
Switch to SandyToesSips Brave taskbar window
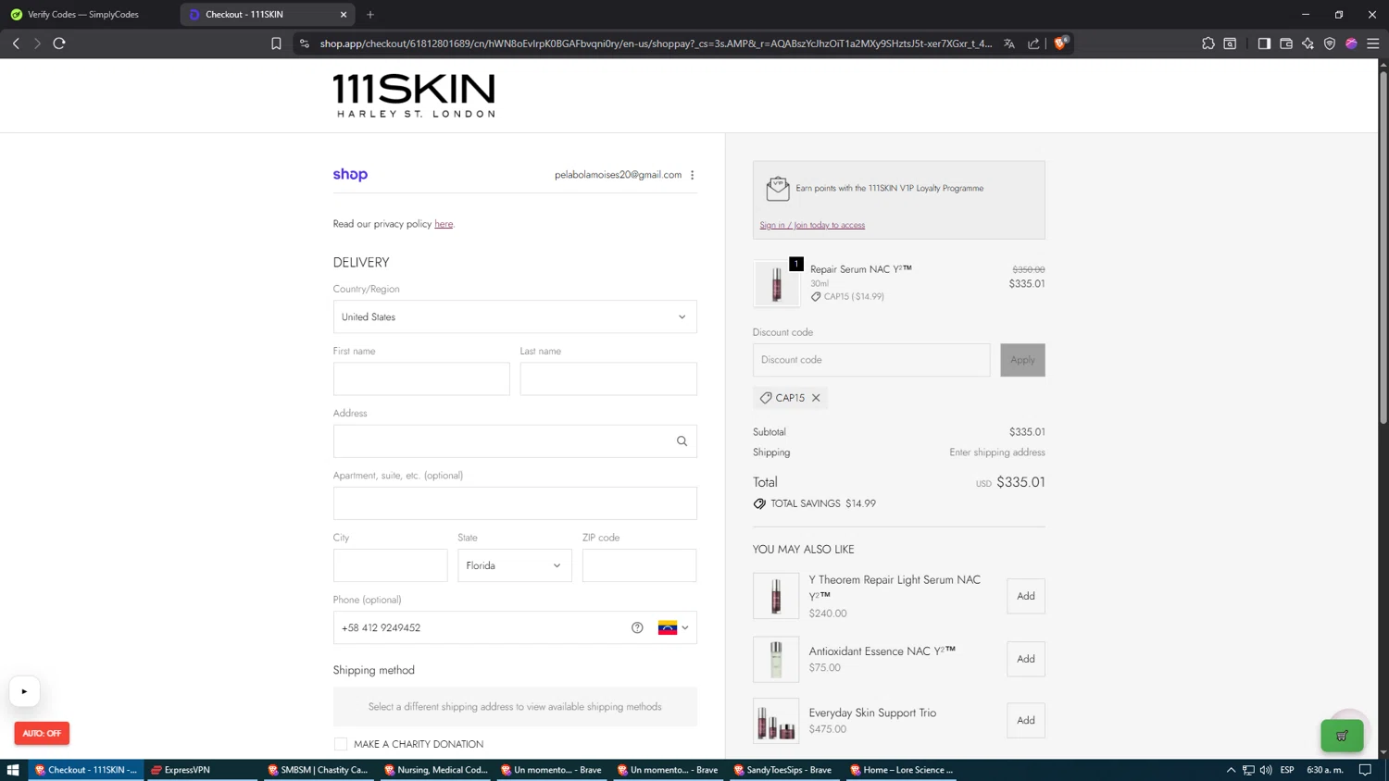(x=783, y=770)
